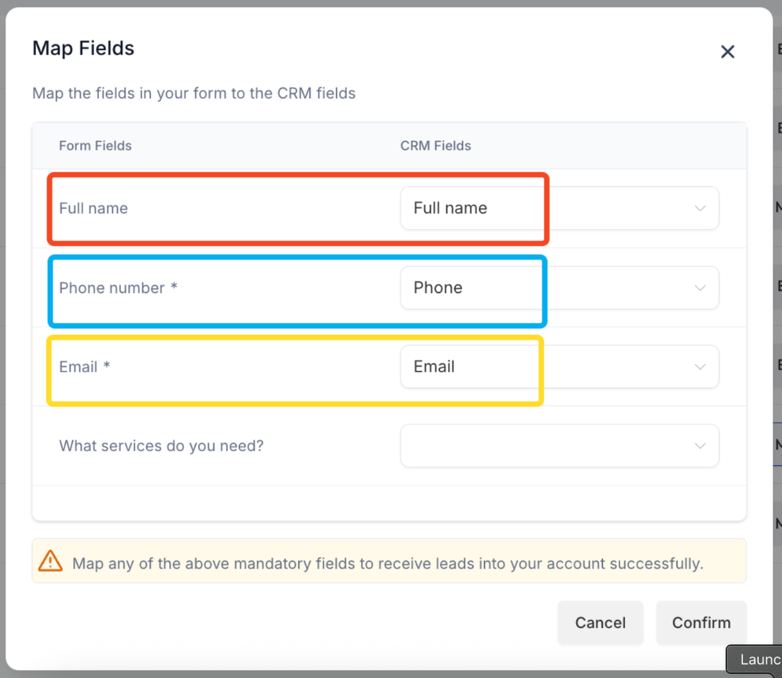The image size is (782, 678).
Task: Click the mandatory fields warning message
Action: 388,563
